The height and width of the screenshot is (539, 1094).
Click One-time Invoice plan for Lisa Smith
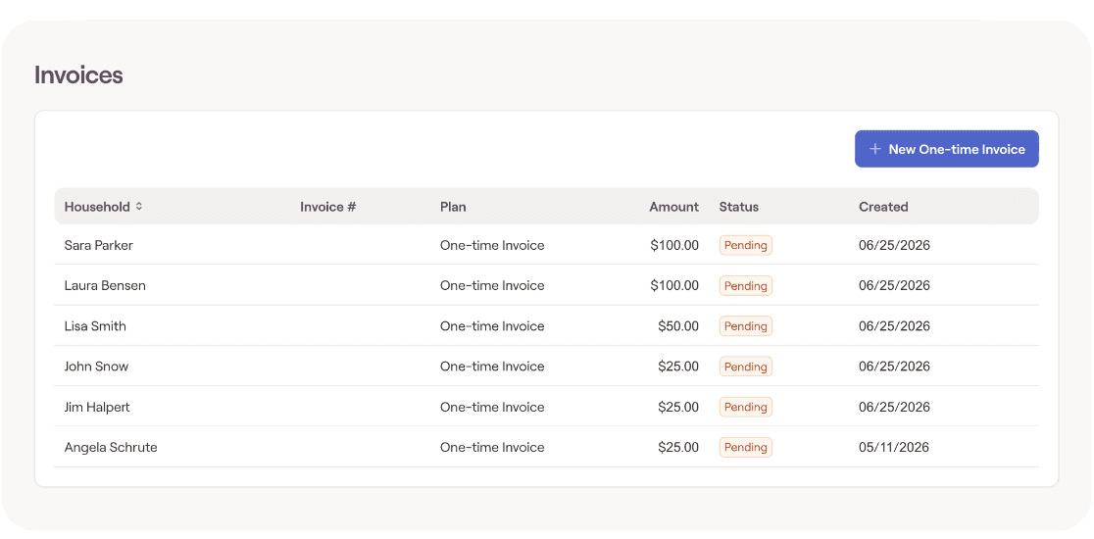(x=492, y=325)
